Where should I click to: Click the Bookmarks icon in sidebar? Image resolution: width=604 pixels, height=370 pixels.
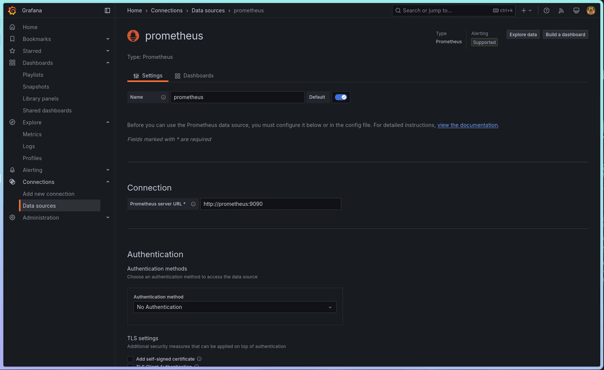[x=12, y=39]
